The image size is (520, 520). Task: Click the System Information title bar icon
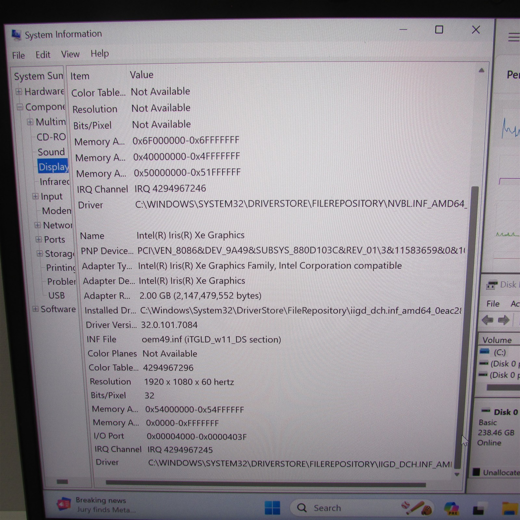point(16,34)
